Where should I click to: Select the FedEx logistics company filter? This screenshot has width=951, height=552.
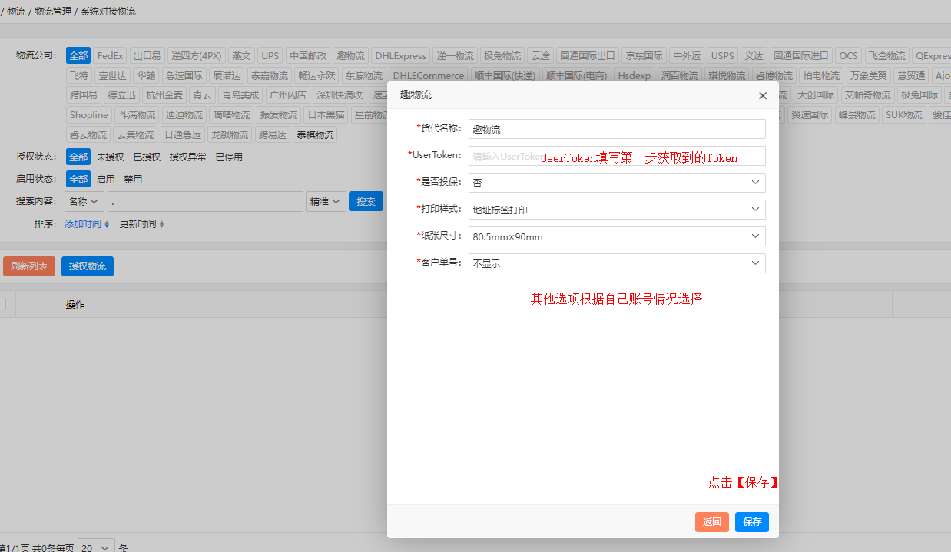point(110,56)
